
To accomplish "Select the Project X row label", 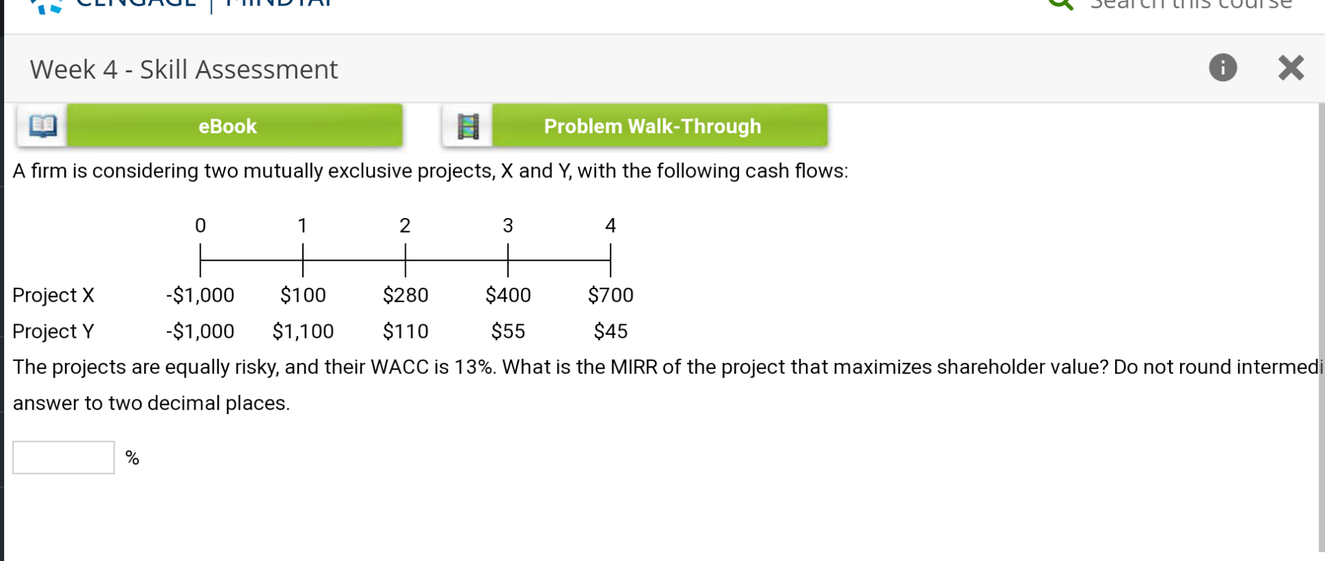I will click(x=53, y=295).
